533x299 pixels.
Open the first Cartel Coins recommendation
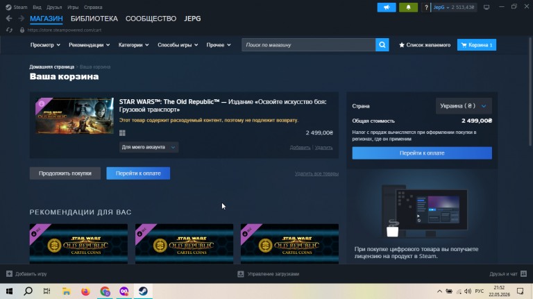pyautogui.click(x=78, y=244)
